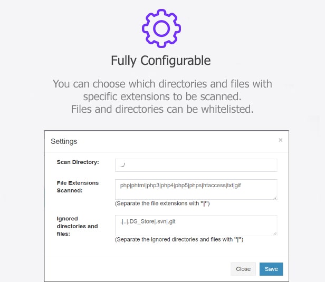Focus the Ignored directories and files text area
The image size is (325, 282).
196,225
